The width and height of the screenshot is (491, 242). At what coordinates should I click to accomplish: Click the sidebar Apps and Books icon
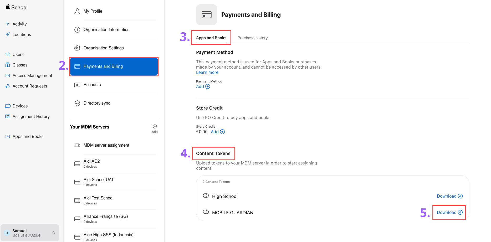pos(8,136)
